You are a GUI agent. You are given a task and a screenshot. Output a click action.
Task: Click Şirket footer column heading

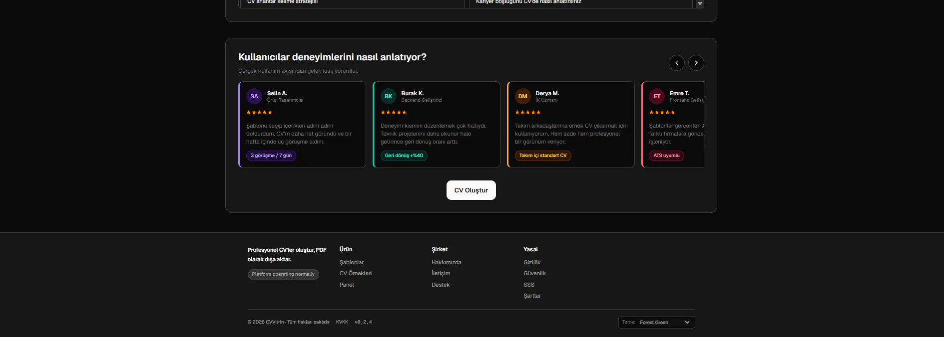(x=440, y=249)
